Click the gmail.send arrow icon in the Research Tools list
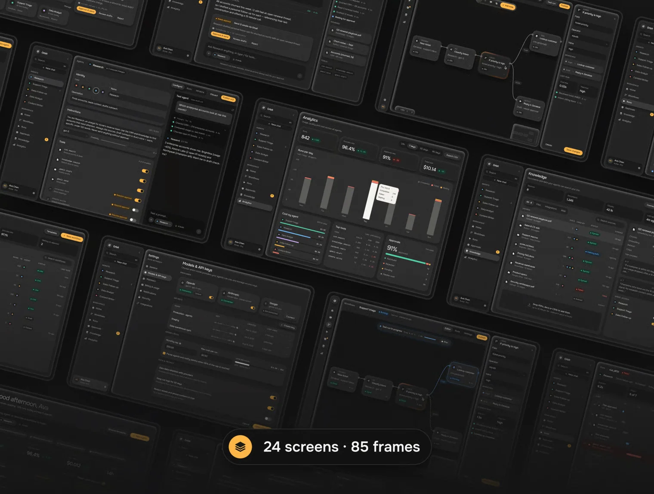Image resolution: width=654 pixels, height=494 pixels. coord(53,179)
